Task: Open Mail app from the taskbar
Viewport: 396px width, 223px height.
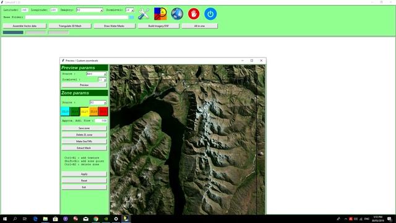Action: [85, 219]
